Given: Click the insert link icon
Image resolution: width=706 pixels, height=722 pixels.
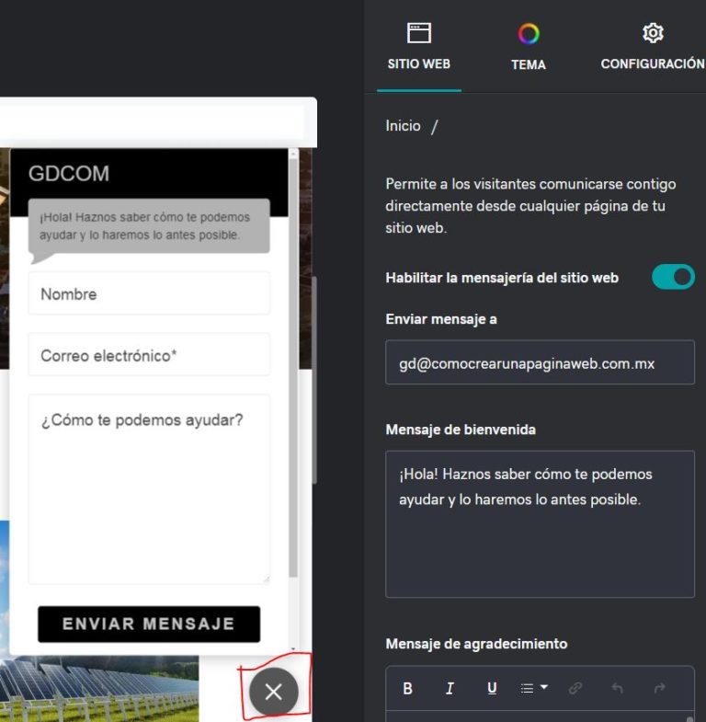Looking at the screenshot, I should [575, 688].
